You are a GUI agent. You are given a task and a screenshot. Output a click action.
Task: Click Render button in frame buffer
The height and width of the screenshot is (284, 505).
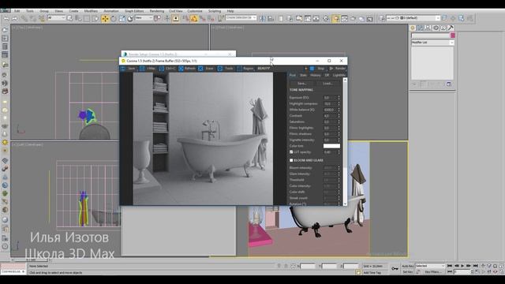click(337, 69)
